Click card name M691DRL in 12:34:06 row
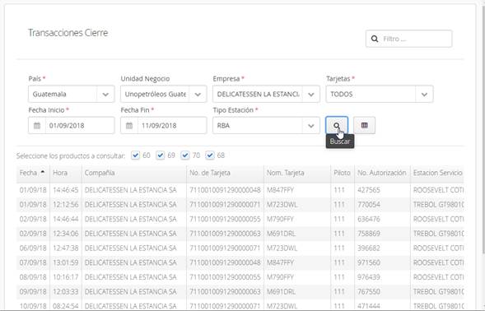The width and height of the screenshot is (485, 311). [281, 234]
